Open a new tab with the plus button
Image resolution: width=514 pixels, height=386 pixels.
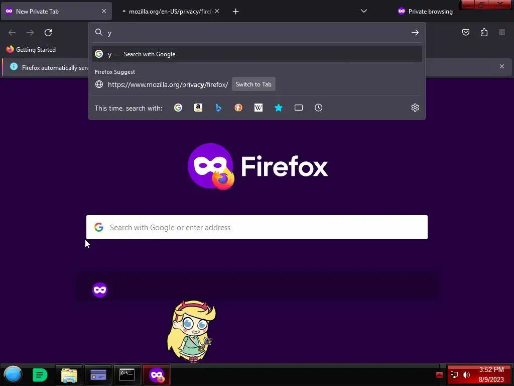pos(236,12)
